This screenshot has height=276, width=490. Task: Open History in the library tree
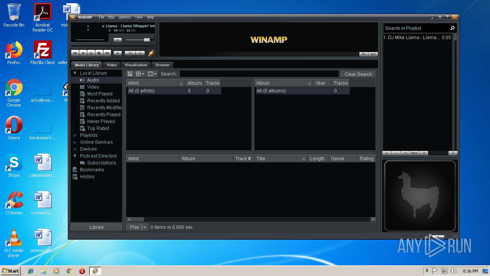(87, 177)
